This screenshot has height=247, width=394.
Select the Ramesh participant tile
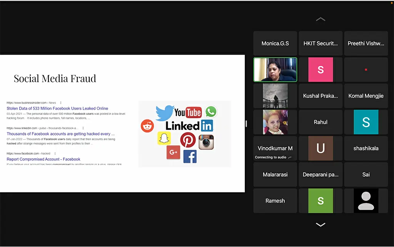275,201
